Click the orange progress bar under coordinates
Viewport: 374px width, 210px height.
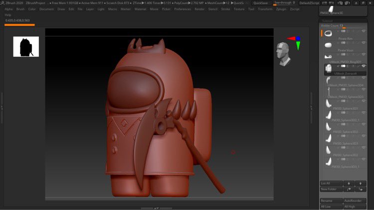tap(19, 25)
